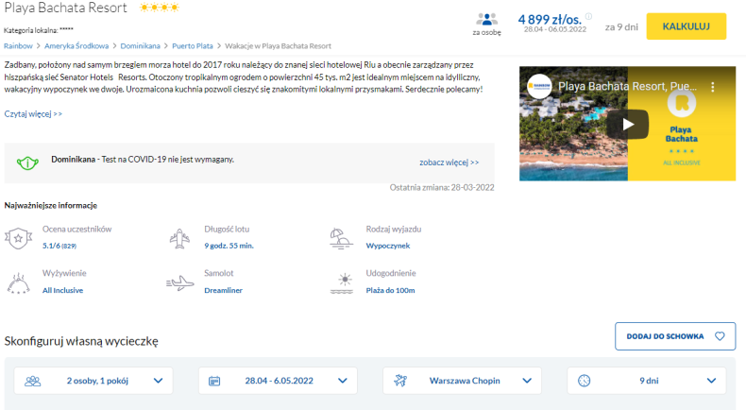The height and width of the screenshot is (410, 746).
Task: Go to Ameryka Środkowa breadcrumb
Action: tap(76, 46)
